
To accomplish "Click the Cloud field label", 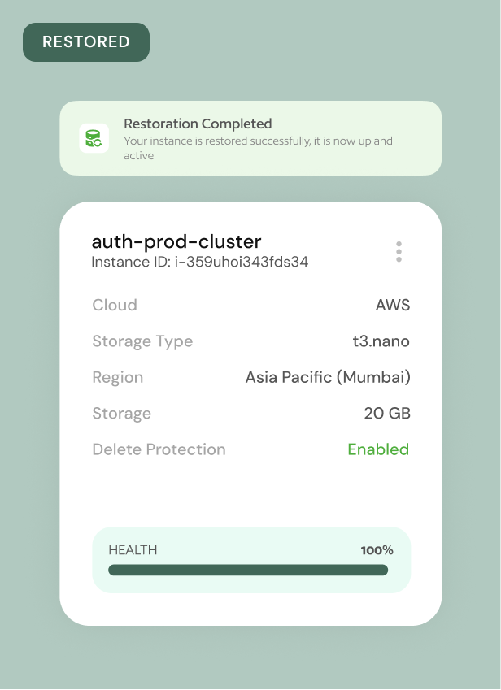I will coord(115,306).
